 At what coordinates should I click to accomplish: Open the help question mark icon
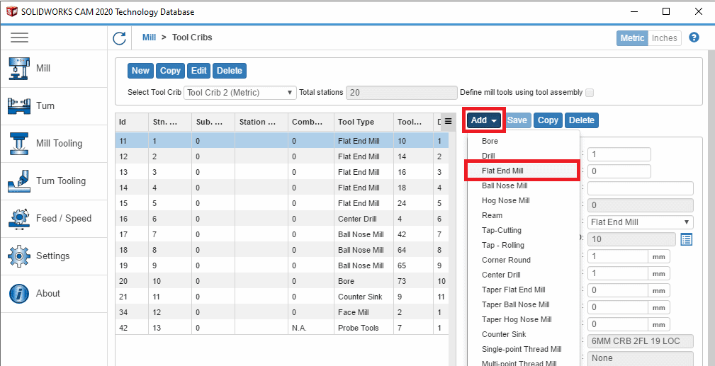[694, 38]
